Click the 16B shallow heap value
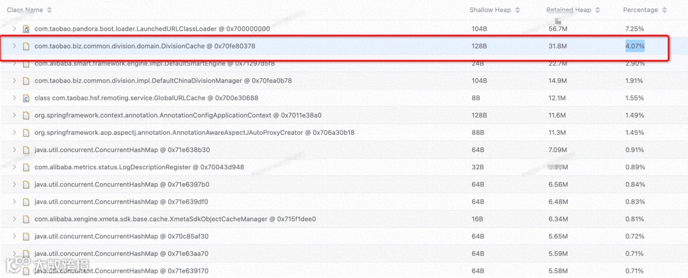This screenshot has height=278, width=688. click(x=477, y=219)
